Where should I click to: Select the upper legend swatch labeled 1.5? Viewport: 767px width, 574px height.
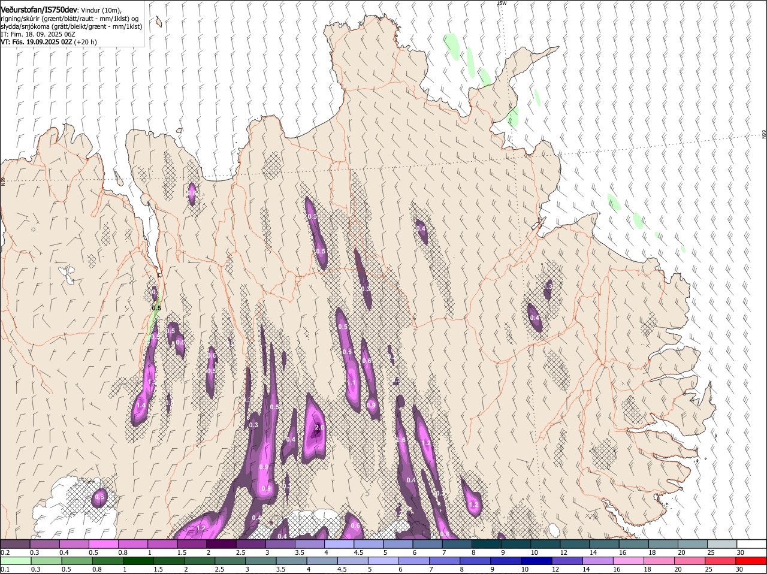192,543
